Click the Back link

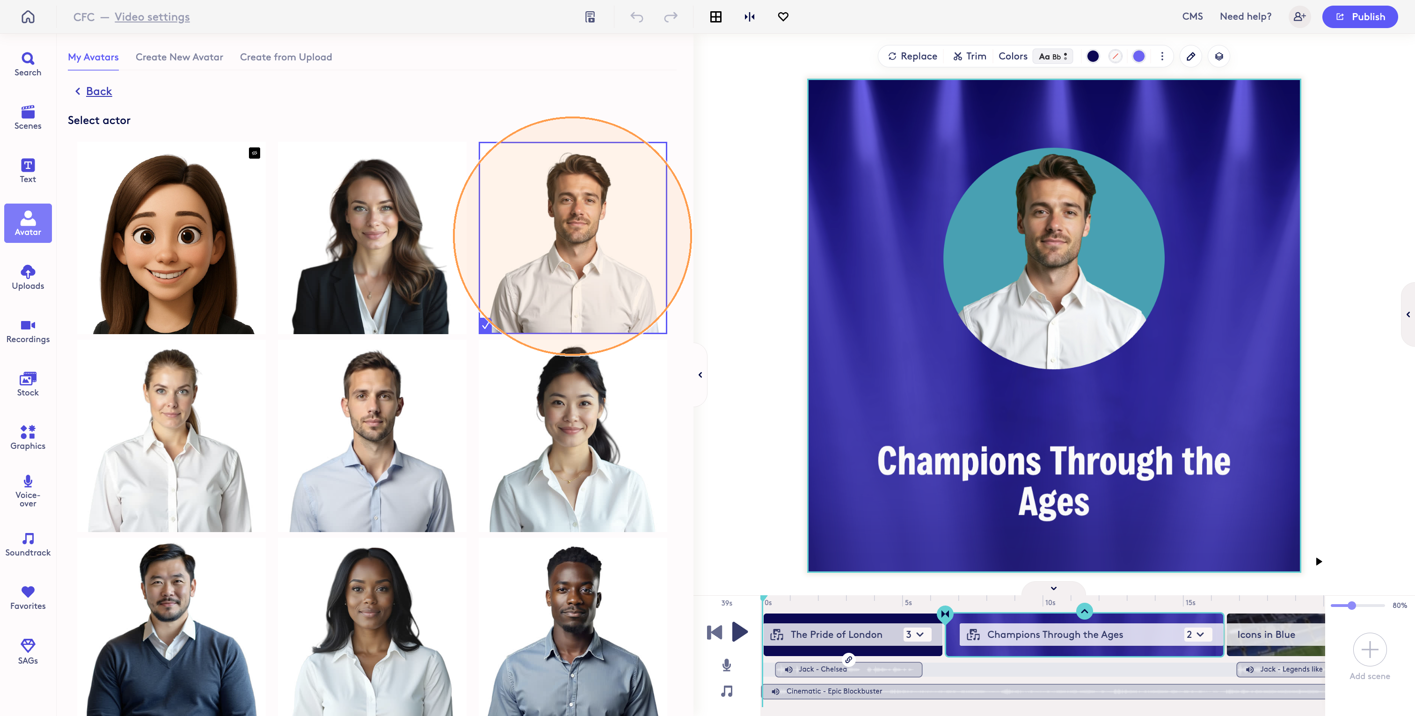[99, 91]
